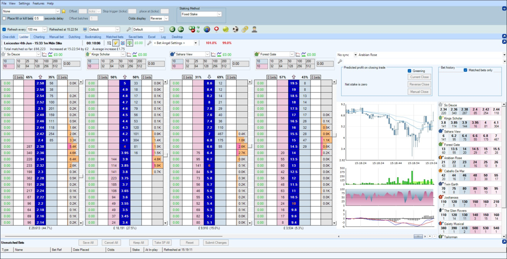This screenshot has height=259, width=507.
Task: Open the tennis ball icon
Action: point(226,29)
